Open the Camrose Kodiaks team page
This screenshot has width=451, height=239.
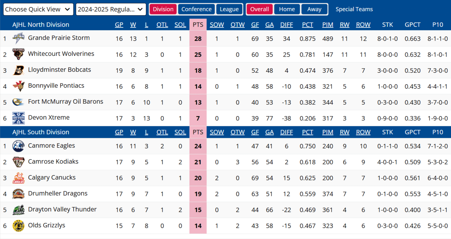[53, 162]
